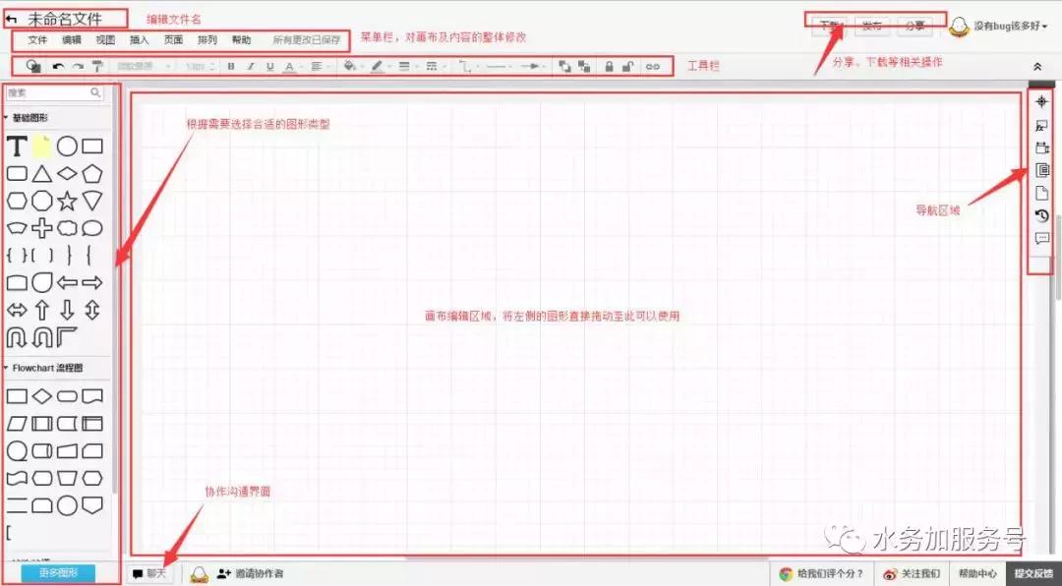
Task: Click the fill color bucket icon
Action: point(349,66)
